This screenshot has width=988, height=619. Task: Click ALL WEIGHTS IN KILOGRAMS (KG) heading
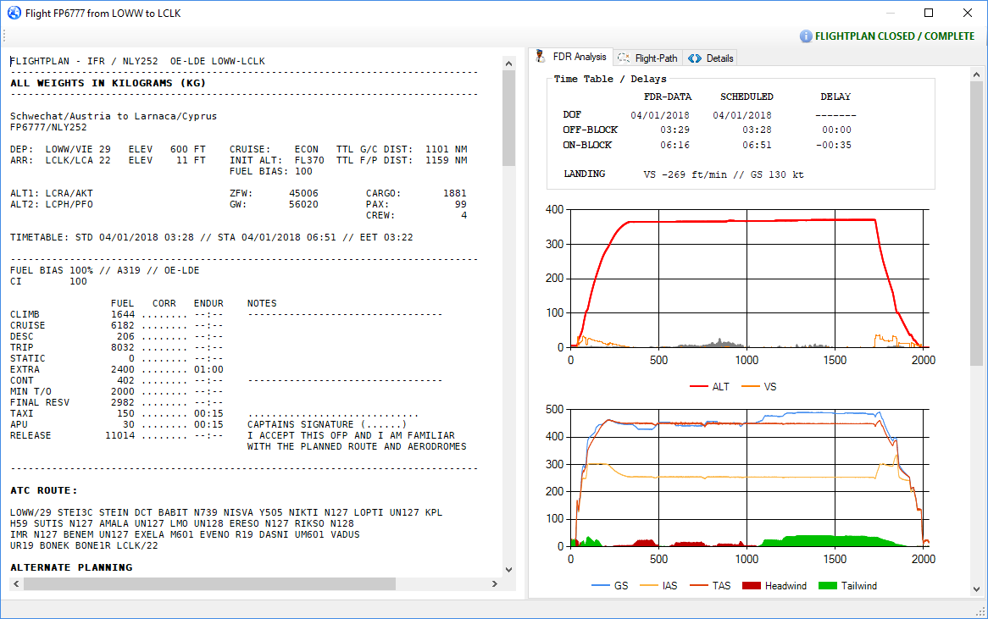tap(108, 83)
